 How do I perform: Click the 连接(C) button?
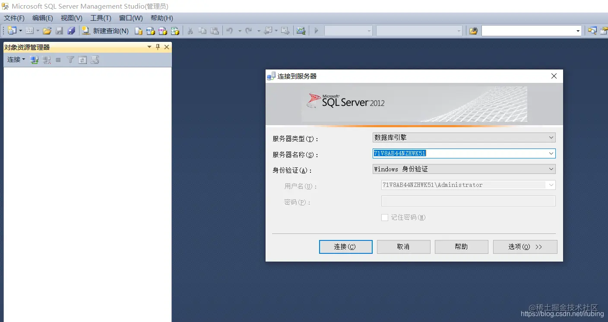(x=345, y=246)
